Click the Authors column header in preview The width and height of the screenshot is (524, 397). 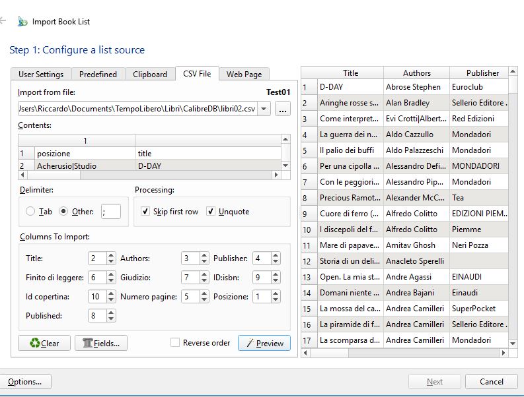(x=416, y=73)
